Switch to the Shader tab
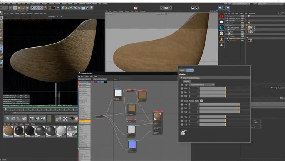This screenshot has height=161, width=285. [190, 70]
